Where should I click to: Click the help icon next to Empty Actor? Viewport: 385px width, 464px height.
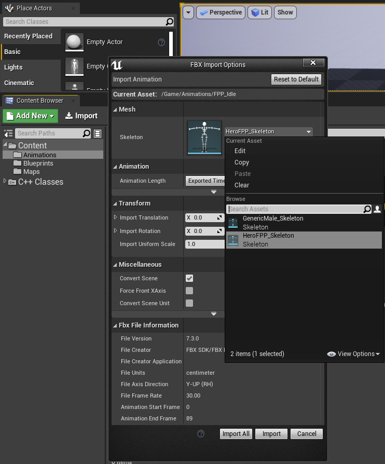[161, 43]
